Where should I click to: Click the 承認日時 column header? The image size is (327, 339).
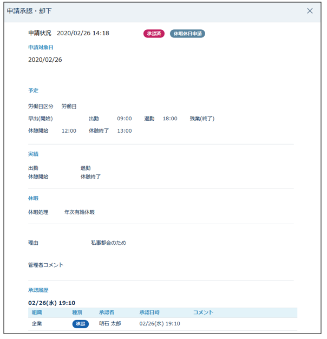click(x=149, y=312)
